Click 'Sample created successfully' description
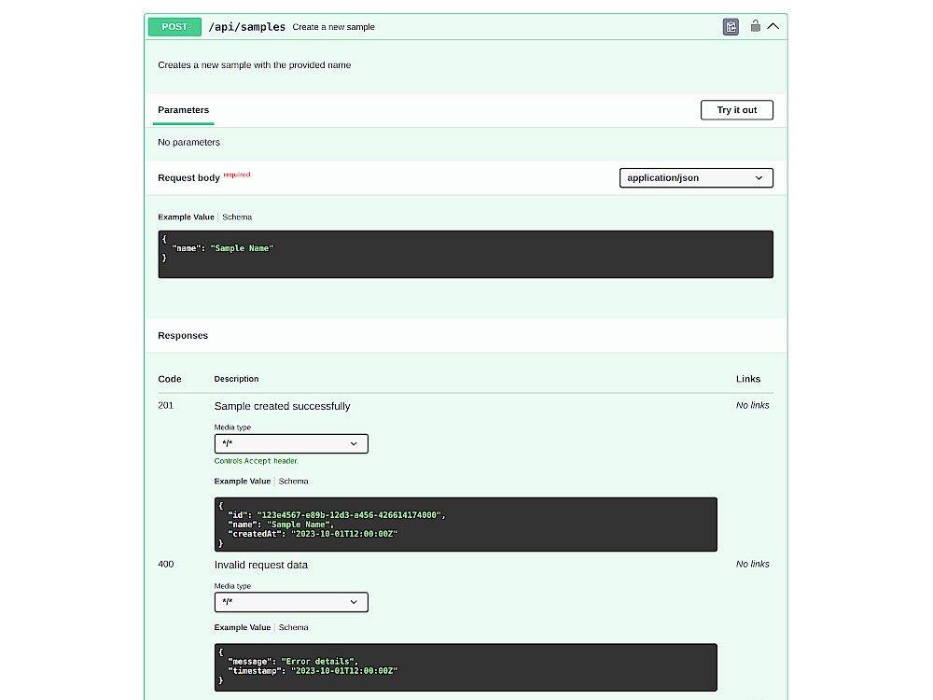Viewport: 933px width, 700px height. (282, 406)
